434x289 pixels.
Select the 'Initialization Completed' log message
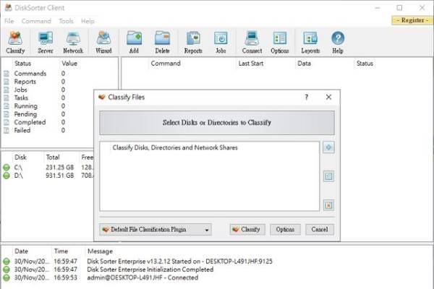(150, 269)
